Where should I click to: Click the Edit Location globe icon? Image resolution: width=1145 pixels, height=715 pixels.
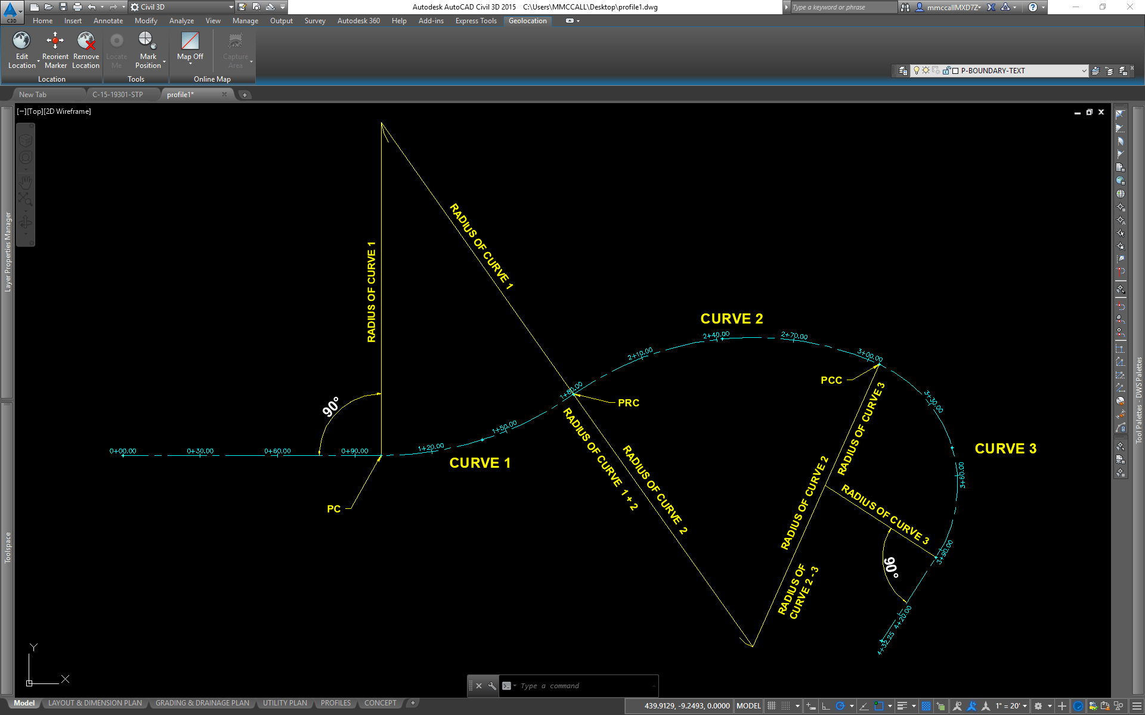tap(21, 41)
